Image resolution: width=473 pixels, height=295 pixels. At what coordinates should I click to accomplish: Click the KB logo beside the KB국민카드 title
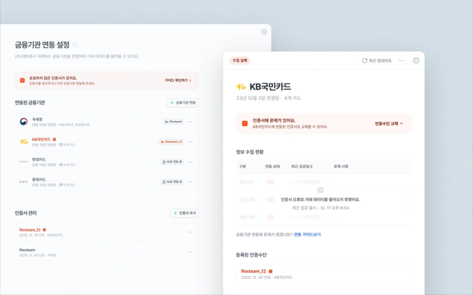point(241,87)
